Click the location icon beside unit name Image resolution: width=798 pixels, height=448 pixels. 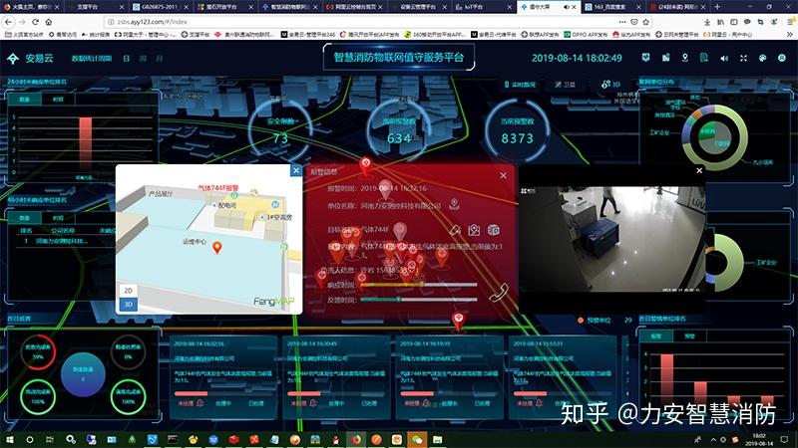click(454, 204)
